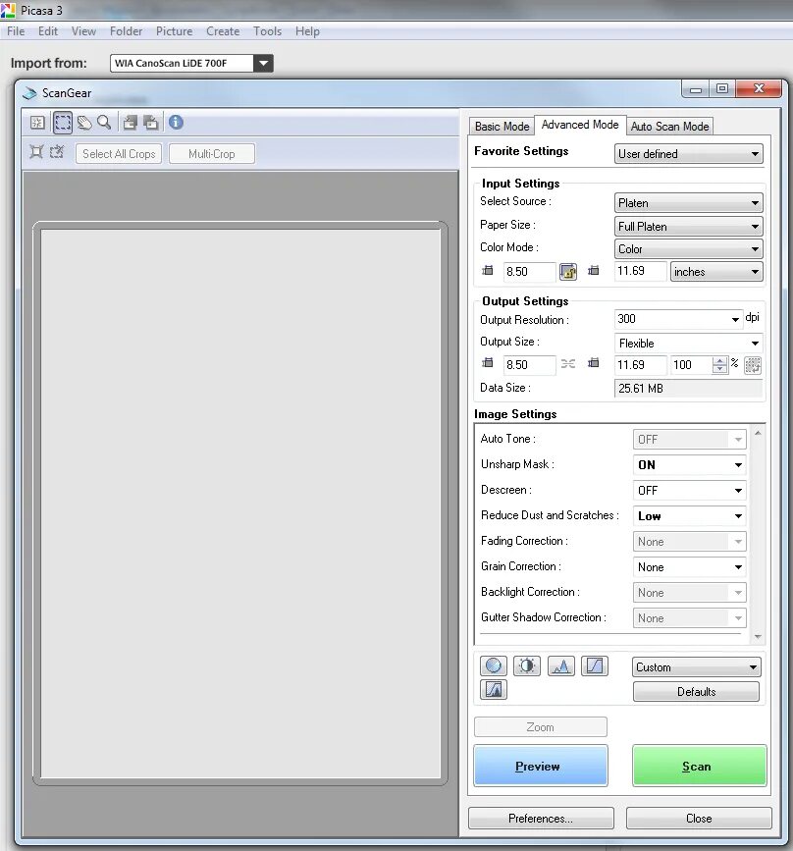
Task: Click the Preview button
Action: pos(541,766)
